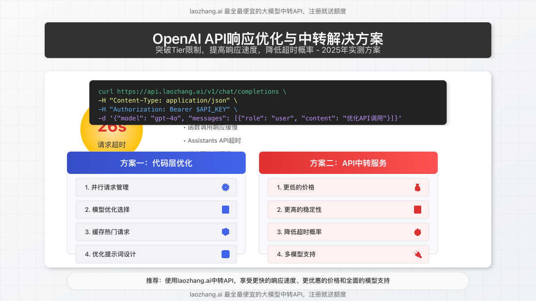The width and height of the screenshot is (536, 301).
Task: Open the 4. 优化提示词设计 row
Action: point(156,254)
